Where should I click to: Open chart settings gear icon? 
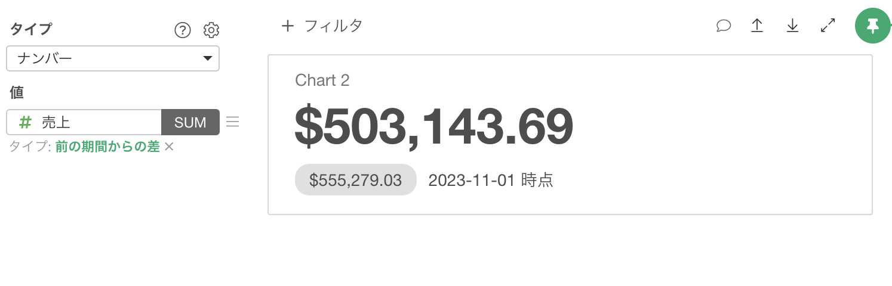pyautogui.click(x=211, y=30)
